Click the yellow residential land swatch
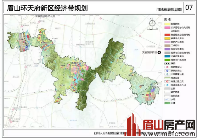 pyautogui.click(x=167, y=24)
